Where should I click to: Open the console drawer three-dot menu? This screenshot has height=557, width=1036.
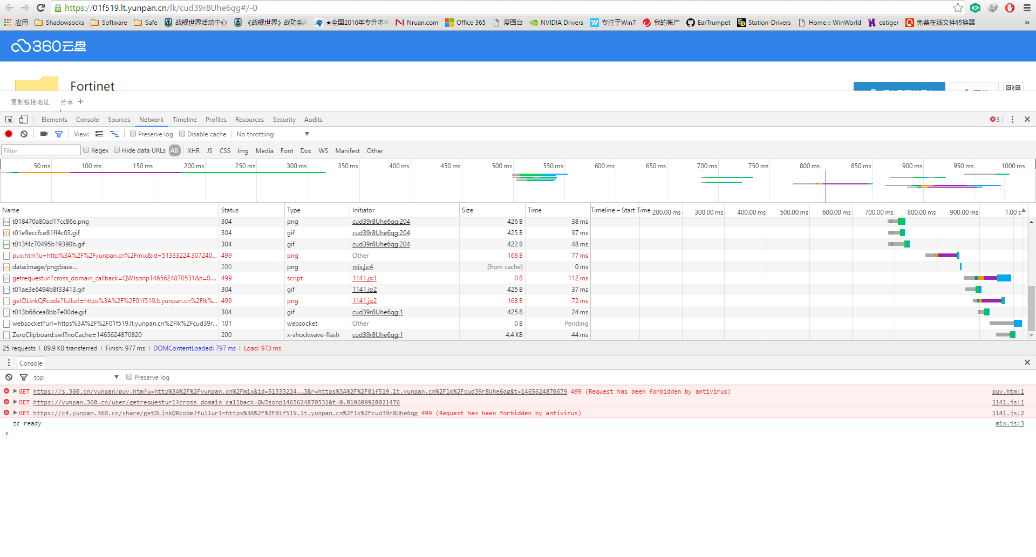9,363
